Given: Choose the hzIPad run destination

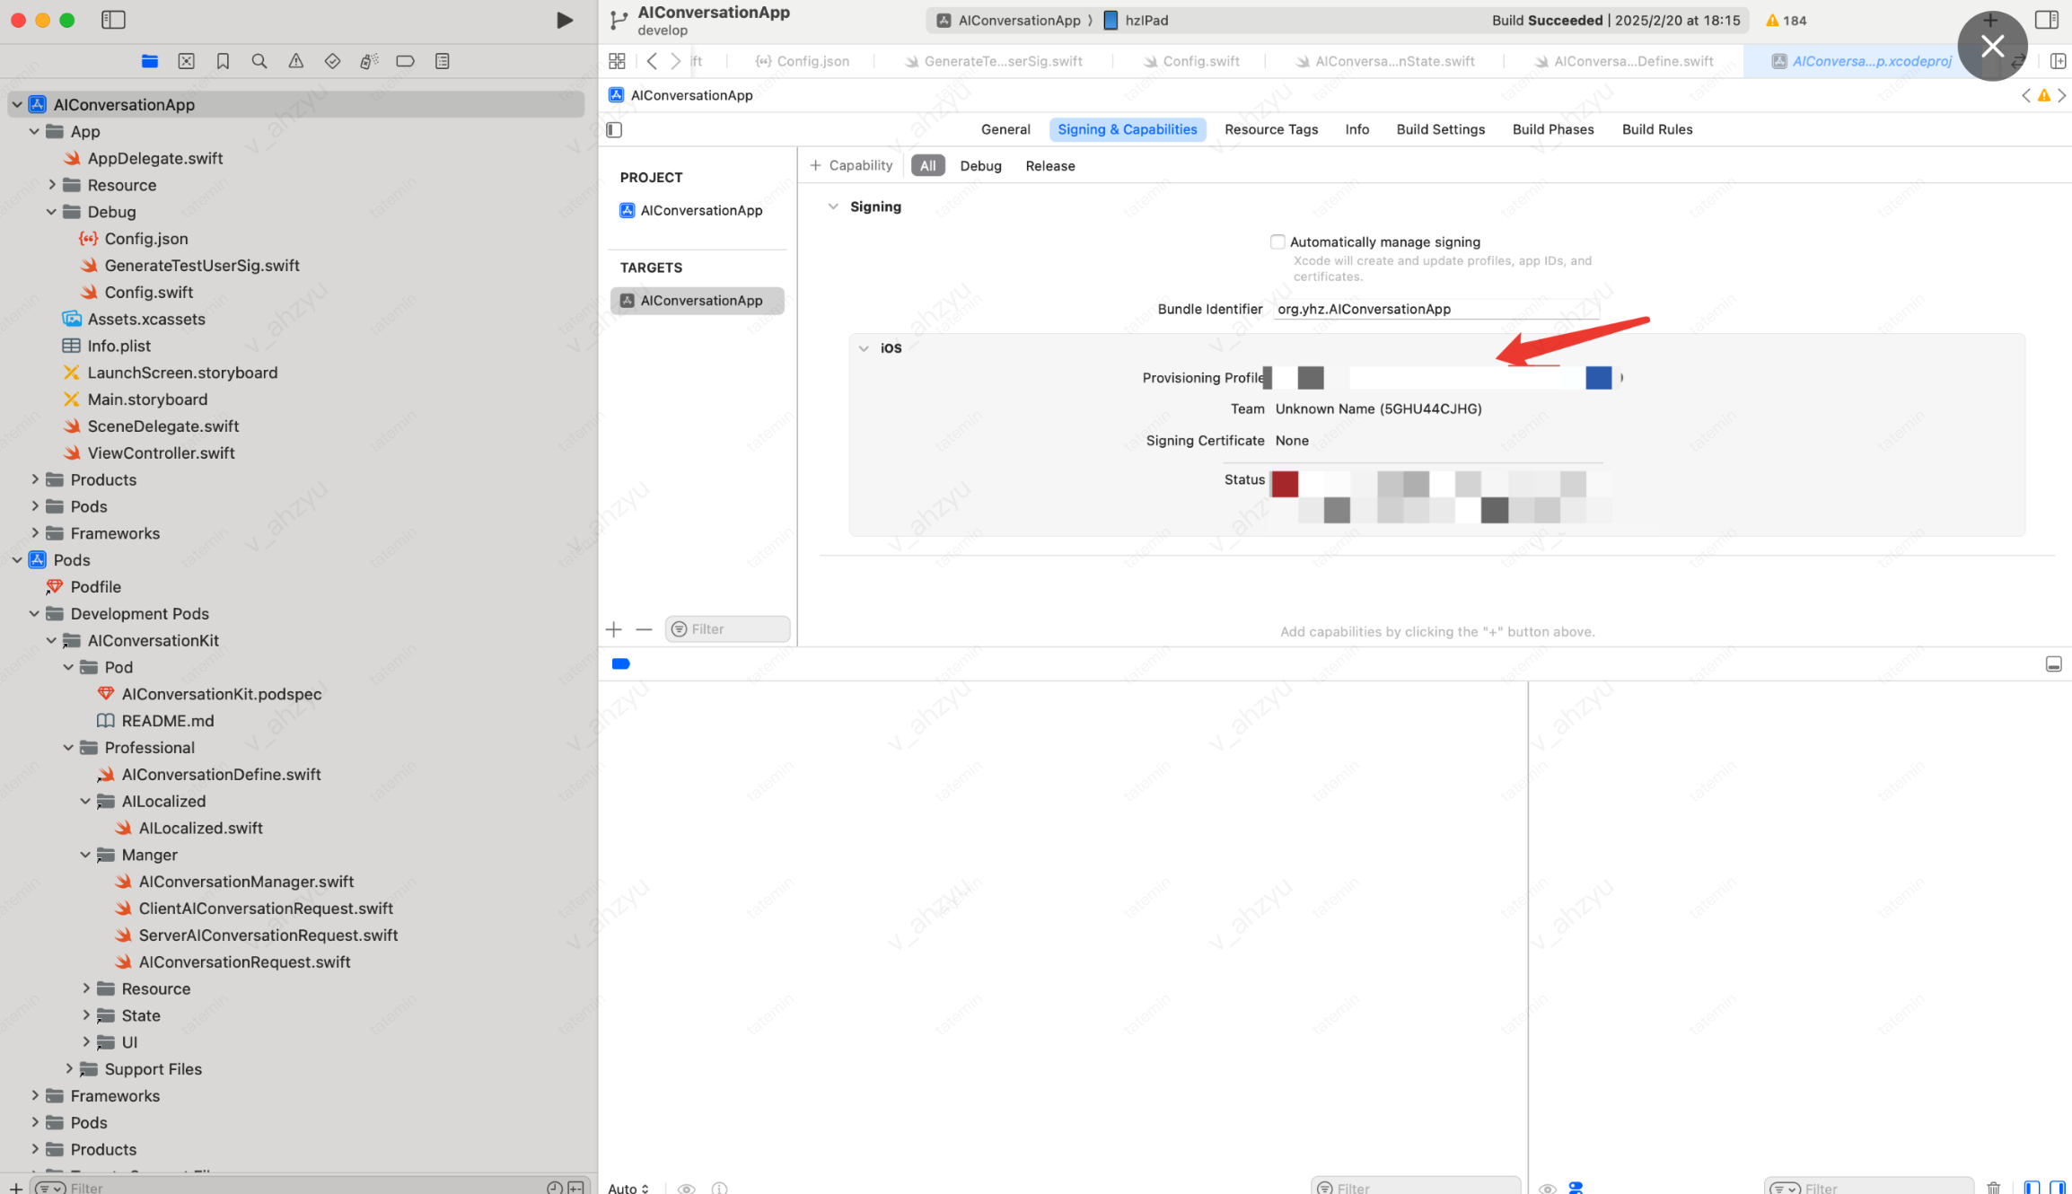Looking at the screenshot, I should (x=1136, y=21).
